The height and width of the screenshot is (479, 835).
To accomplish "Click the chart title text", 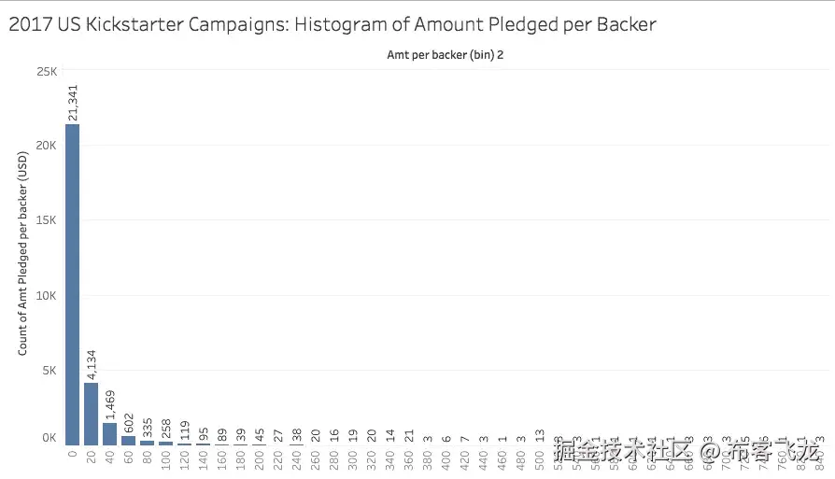I will point(332,24).
